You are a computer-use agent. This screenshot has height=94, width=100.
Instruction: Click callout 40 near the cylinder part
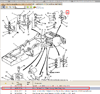click(x=31, y=66)
